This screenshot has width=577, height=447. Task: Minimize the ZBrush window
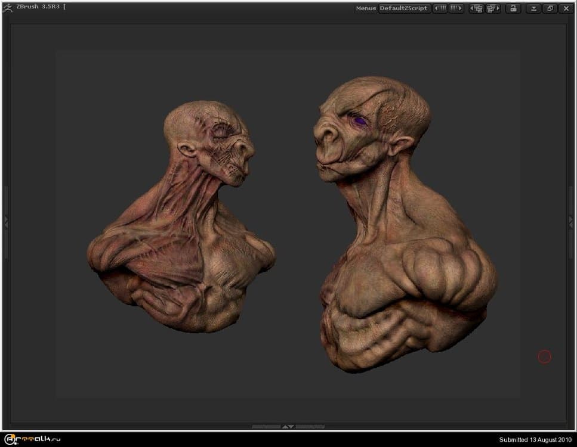point(533,8)
